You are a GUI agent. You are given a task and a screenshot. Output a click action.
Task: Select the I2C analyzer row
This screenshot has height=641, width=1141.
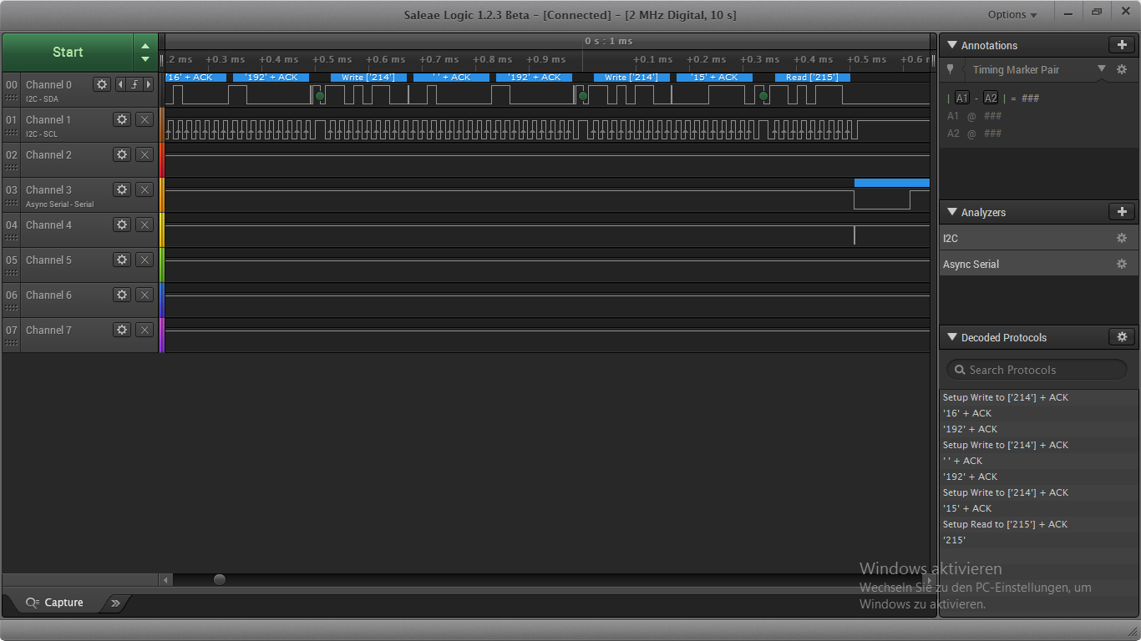coord(1038,239)
